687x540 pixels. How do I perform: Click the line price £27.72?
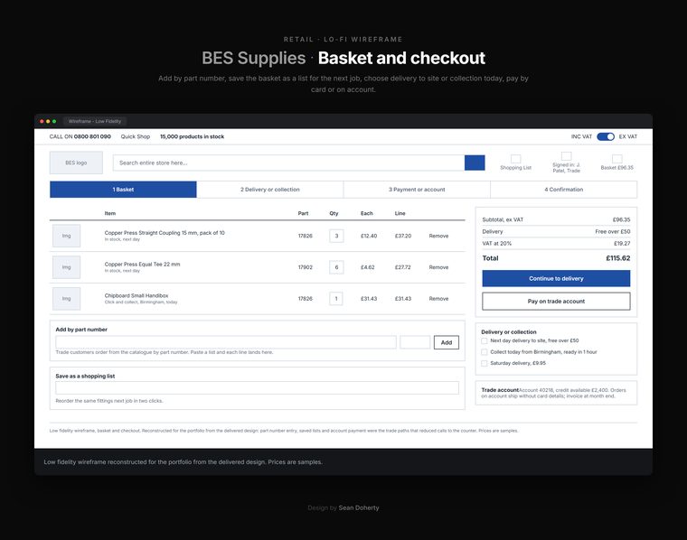coord(403,267)
